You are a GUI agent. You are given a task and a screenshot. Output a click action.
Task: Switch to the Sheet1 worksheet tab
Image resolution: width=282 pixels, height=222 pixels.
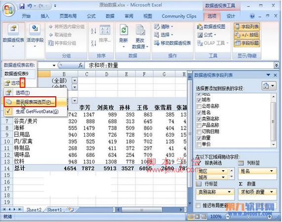54,210
